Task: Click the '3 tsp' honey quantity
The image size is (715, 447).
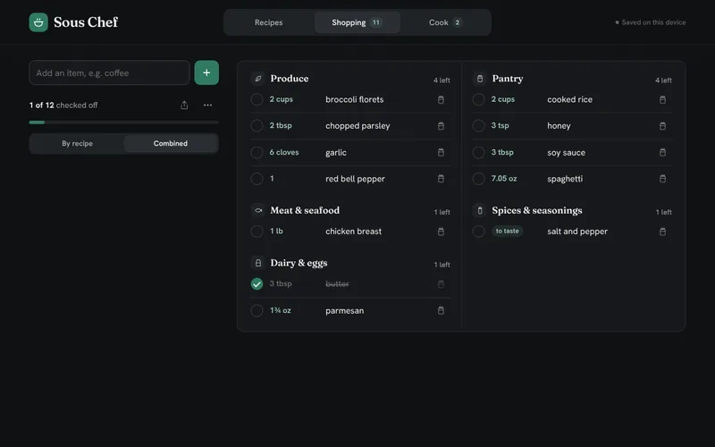Action: 500,125
